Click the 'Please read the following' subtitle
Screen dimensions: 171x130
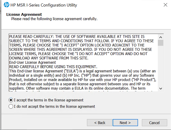point(54,19)
